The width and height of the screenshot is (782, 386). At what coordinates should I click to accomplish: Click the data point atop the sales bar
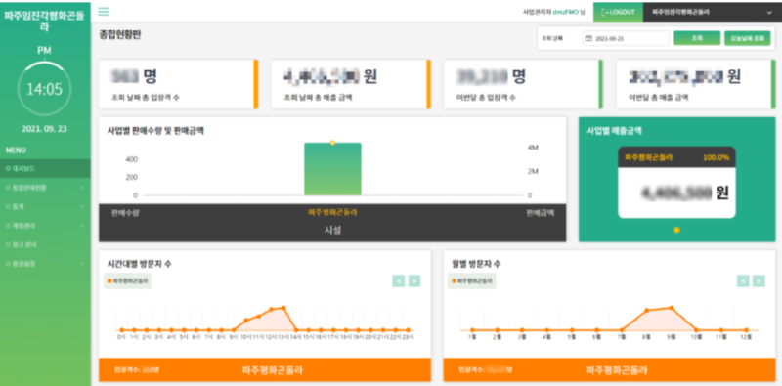point(332,143)
